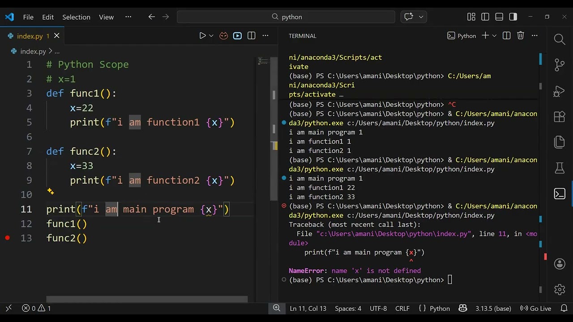Image resolution: width=573 pixels, height=322 pixels.
Task: Click the VS Code logo in title bar
Action: coord(9,17)
